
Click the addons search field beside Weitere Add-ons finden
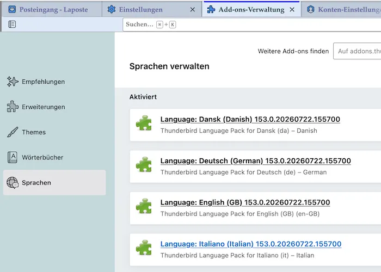click(357, 51)
